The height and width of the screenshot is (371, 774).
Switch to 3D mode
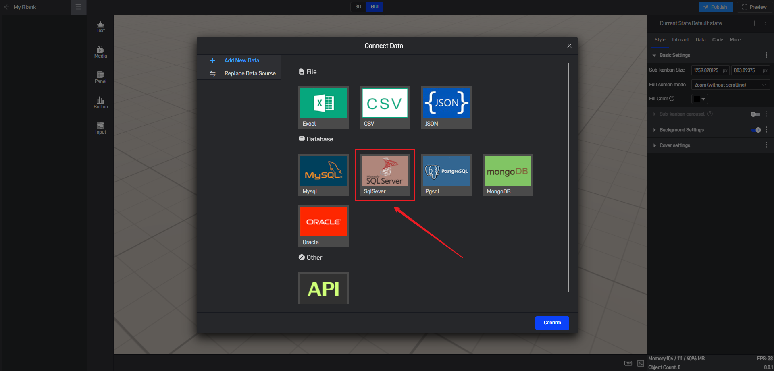pos(358,7)
